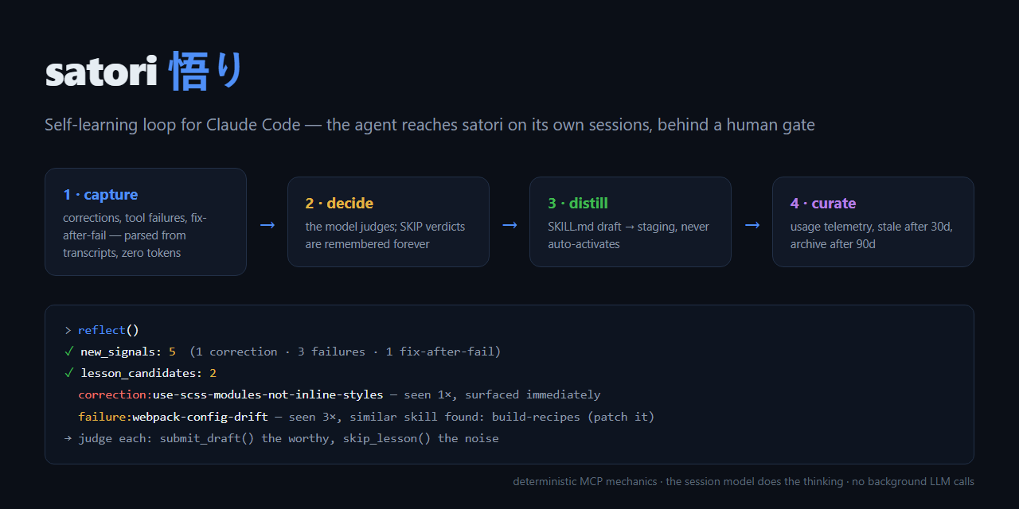The image size is (1019, 509).
Task: Click the footer text about deterministic MCP mechanics
Action: pyautogui.click(x=744, y=481)
